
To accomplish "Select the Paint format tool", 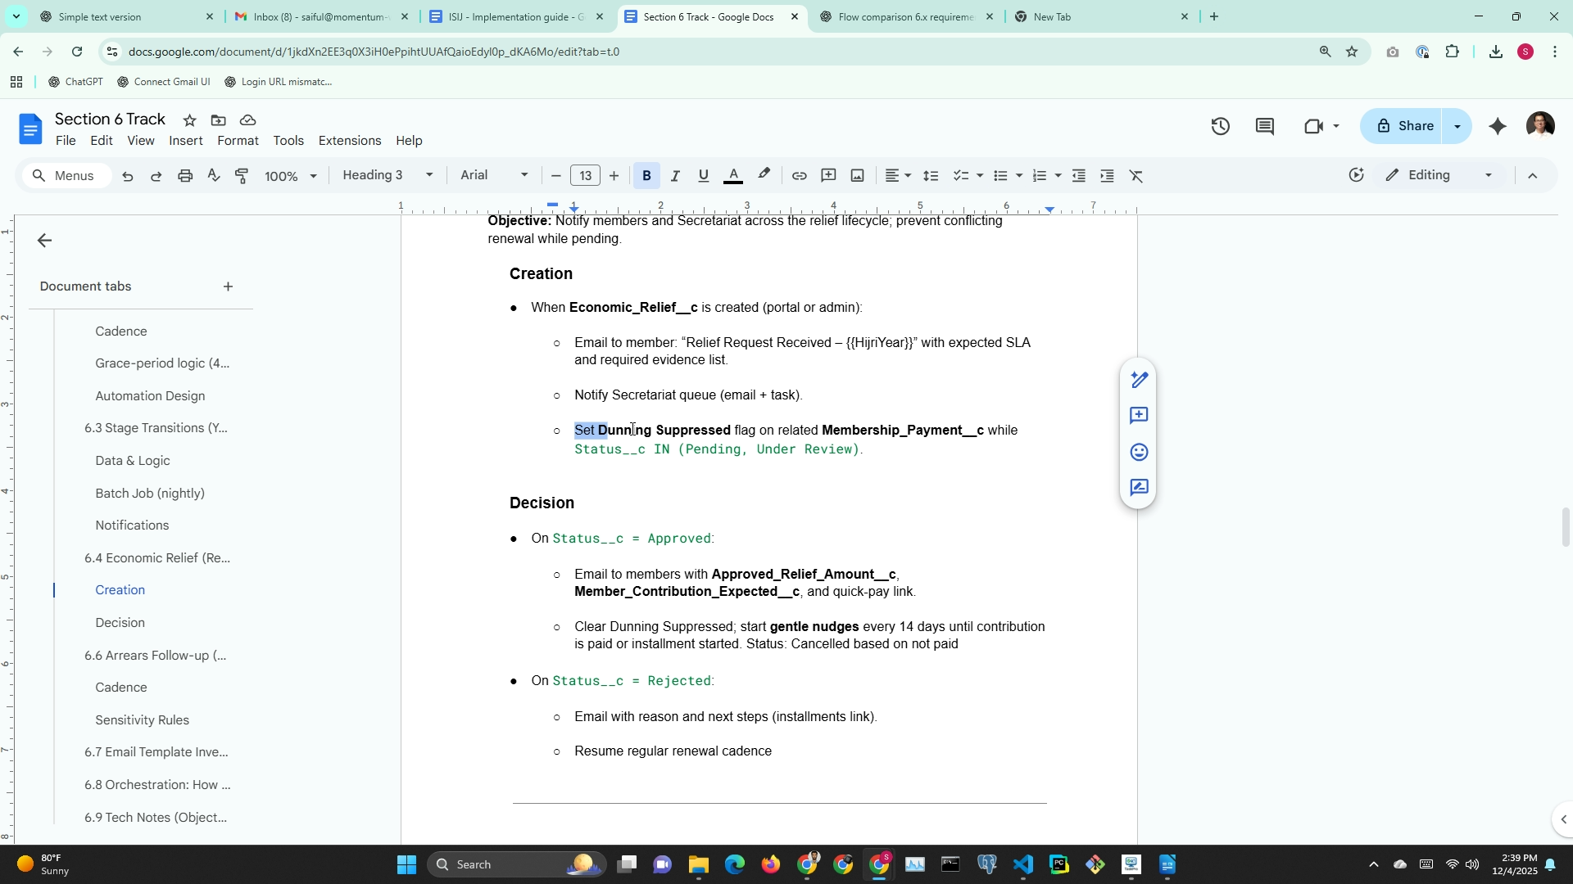I will coord(243,176).
